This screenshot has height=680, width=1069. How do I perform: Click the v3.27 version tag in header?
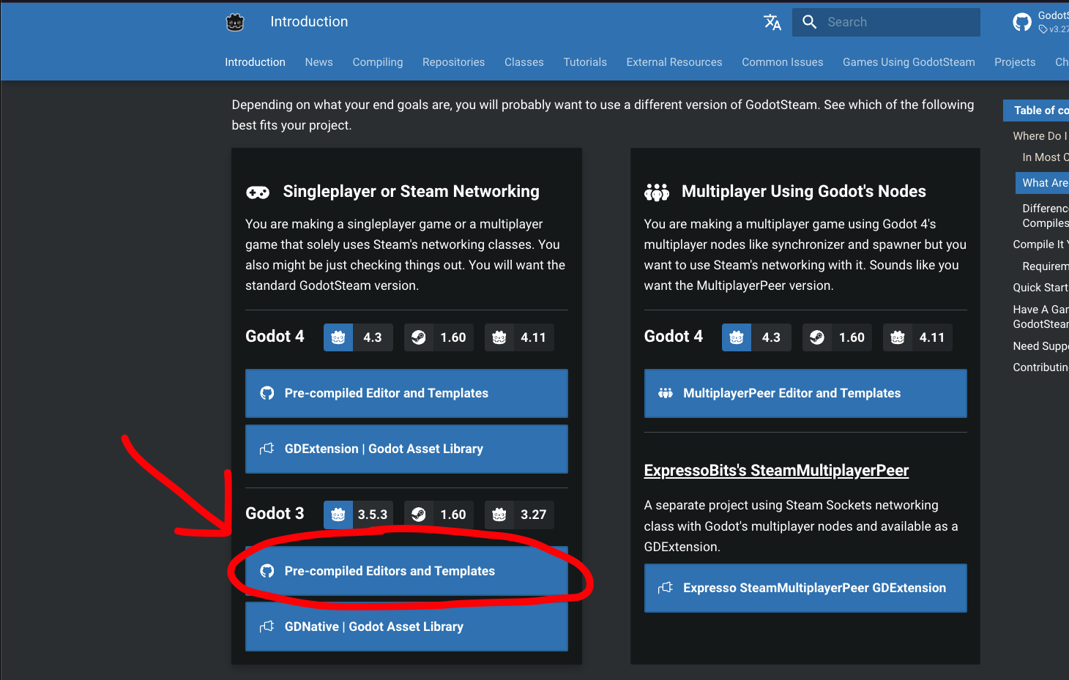click(1054, 29)
